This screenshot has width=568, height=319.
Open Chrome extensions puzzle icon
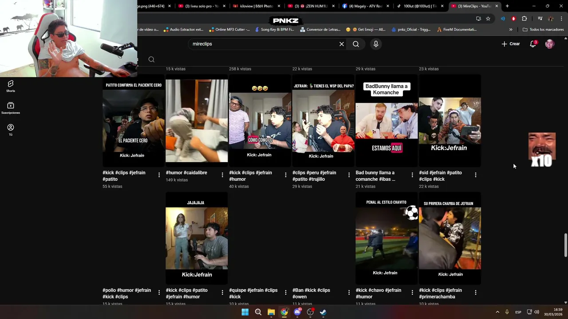[x=525, y=19]
